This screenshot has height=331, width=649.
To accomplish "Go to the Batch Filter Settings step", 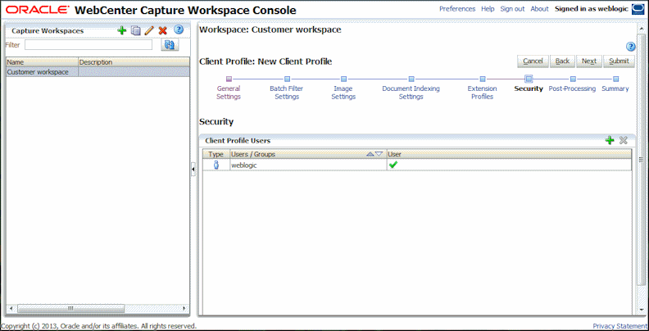I will click(287, 89).
